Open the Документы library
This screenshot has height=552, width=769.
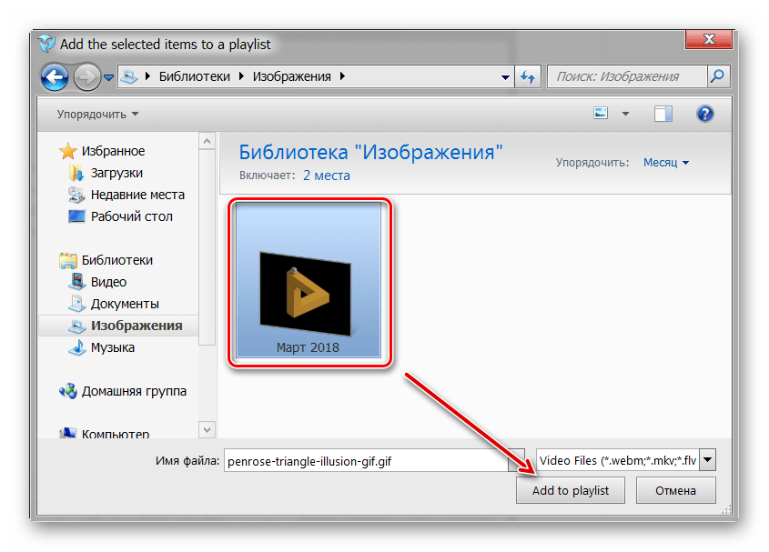(x=125, y=304)
